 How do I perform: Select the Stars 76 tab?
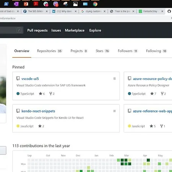point(102,51)
